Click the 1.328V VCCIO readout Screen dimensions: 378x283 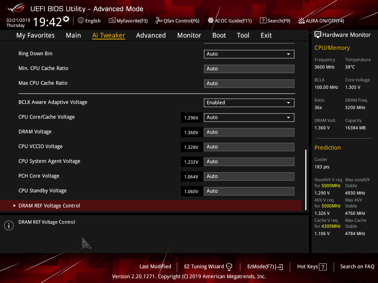(x=192, y=147)
